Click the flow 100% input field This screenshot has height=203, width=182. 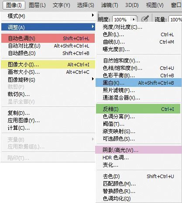[x=175, y=19]
